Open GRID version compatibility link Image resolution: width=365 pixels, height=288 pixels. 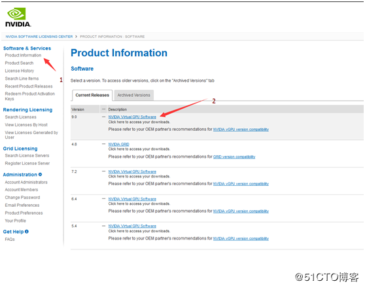coord(234,156)
